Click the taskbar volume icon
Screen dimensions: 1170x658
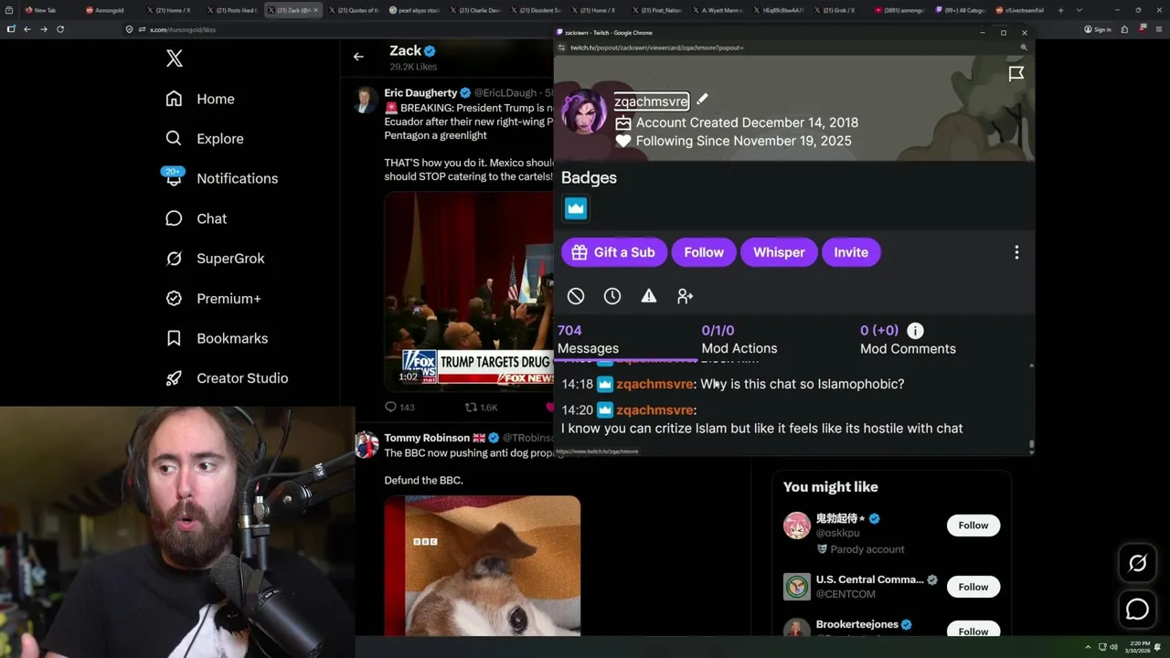1113,647
